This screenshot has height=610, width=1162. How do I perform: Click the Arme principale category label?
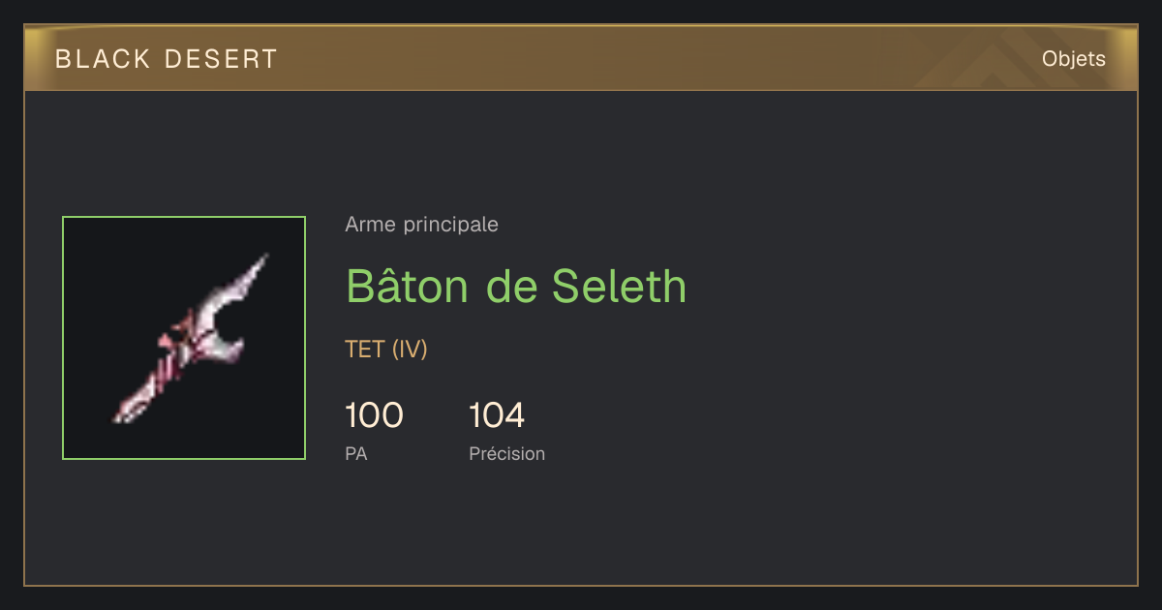pos(421,225)
